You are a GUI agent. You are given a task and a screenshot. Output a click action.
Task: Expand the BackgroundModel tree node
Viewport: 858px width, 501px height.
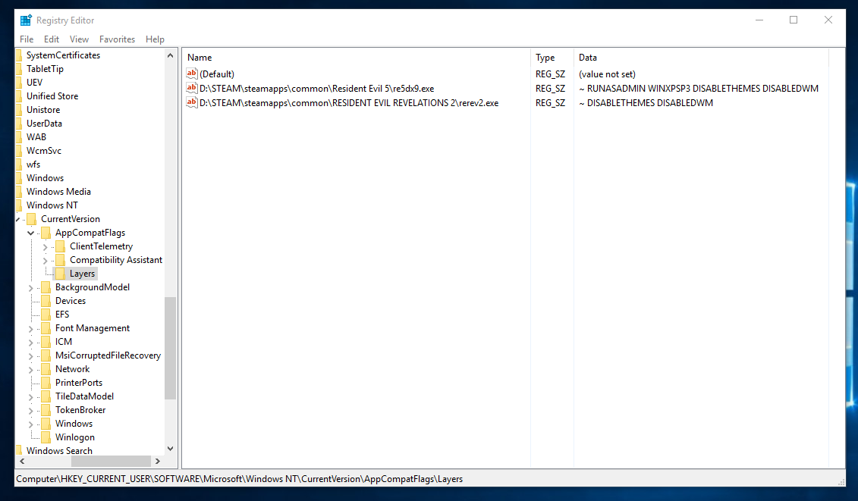[x=30, y=288]
